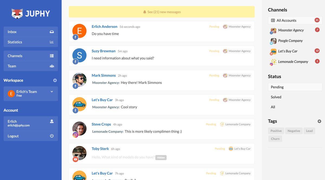Toggle the Positive tag filter
The height and width of the screenshot is (180, 325).
point(276,131)
